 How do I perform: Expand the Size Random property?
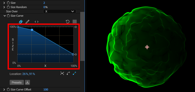coord(4,7)
